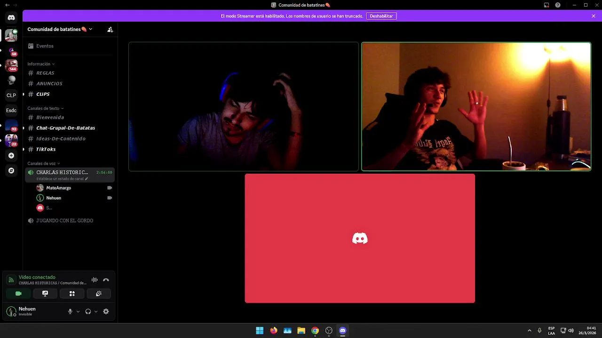
Task: Click the Deshabilitar streamer mode button
Action: tap(381, 16)
